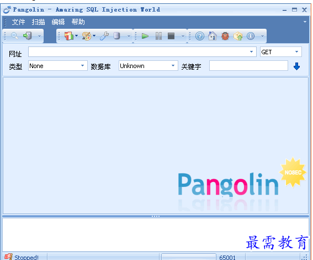Viewport: 313px width, 260px height.
Task: Click the language flag icon
Action: click(69, 36)
